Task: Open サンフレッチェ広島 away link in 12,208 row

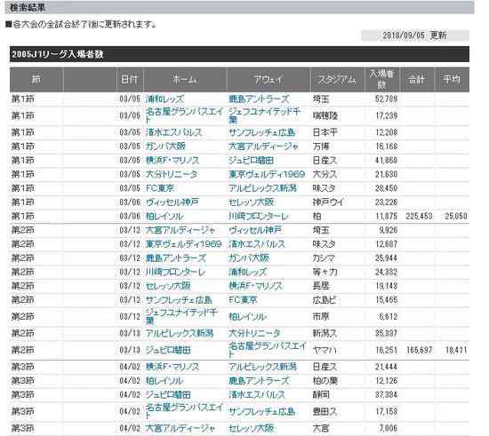Action: 262,132
